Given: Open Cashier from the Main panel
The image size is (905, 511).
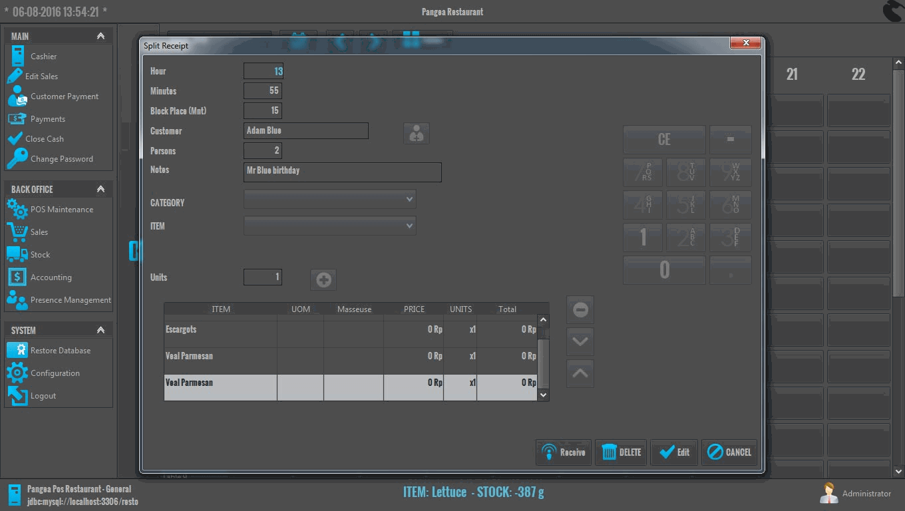Looking at the screenshot, I should (43, 57).
